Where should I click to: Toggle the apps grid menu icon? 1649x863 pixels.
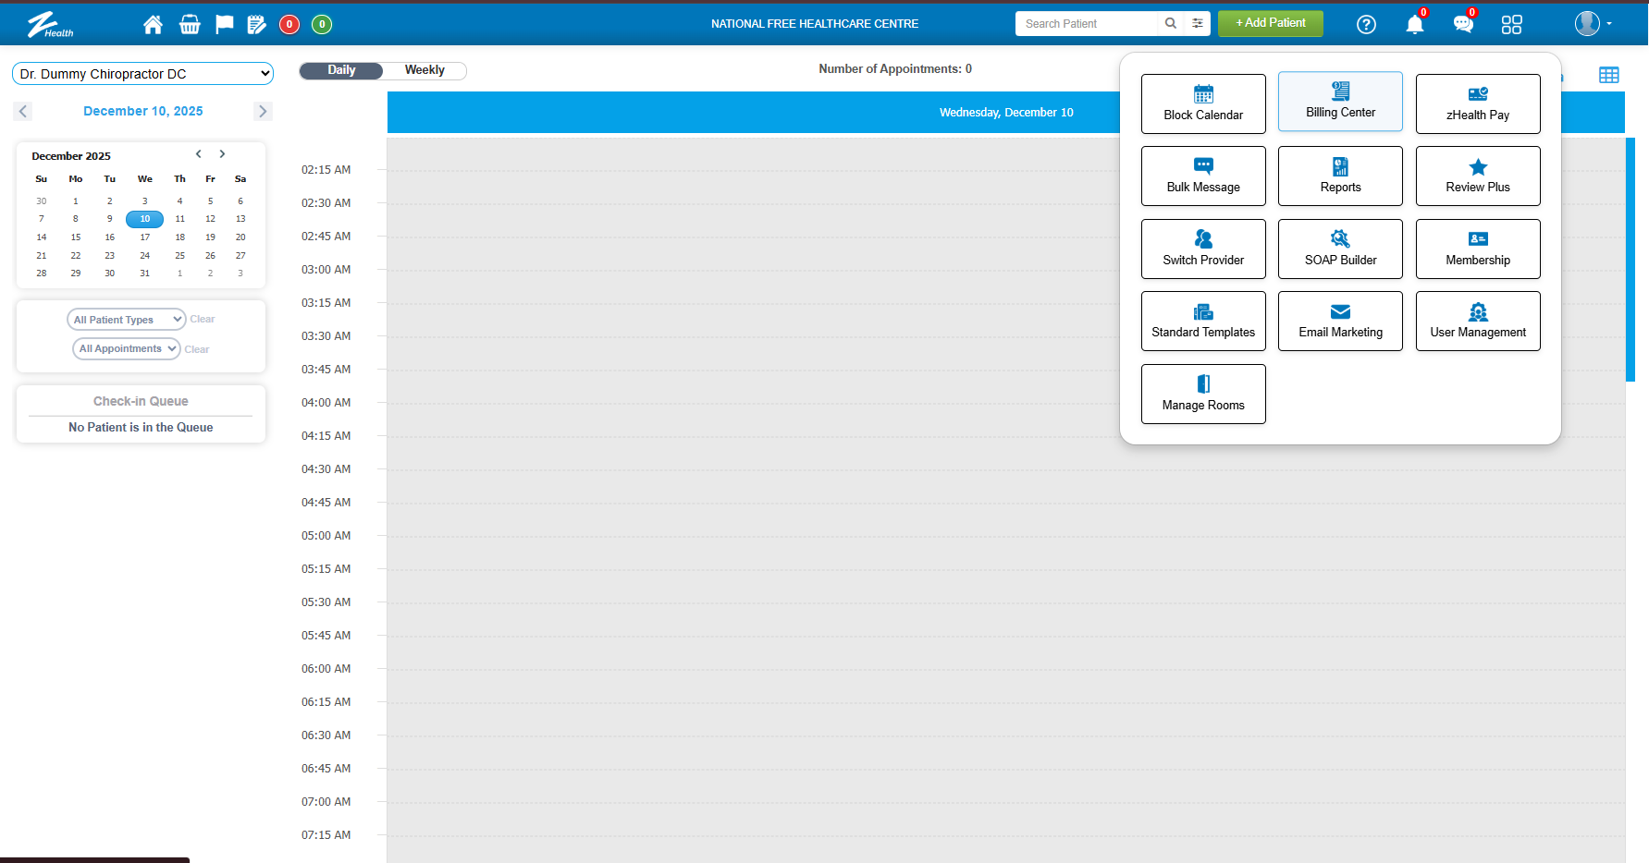click(1511, 25)
